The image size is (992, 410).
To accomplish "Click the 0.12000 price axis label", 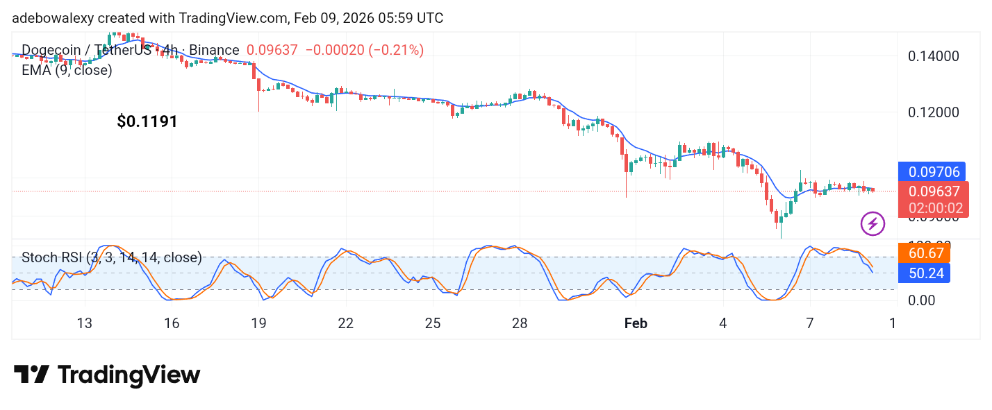I will [x=934, y=112].
